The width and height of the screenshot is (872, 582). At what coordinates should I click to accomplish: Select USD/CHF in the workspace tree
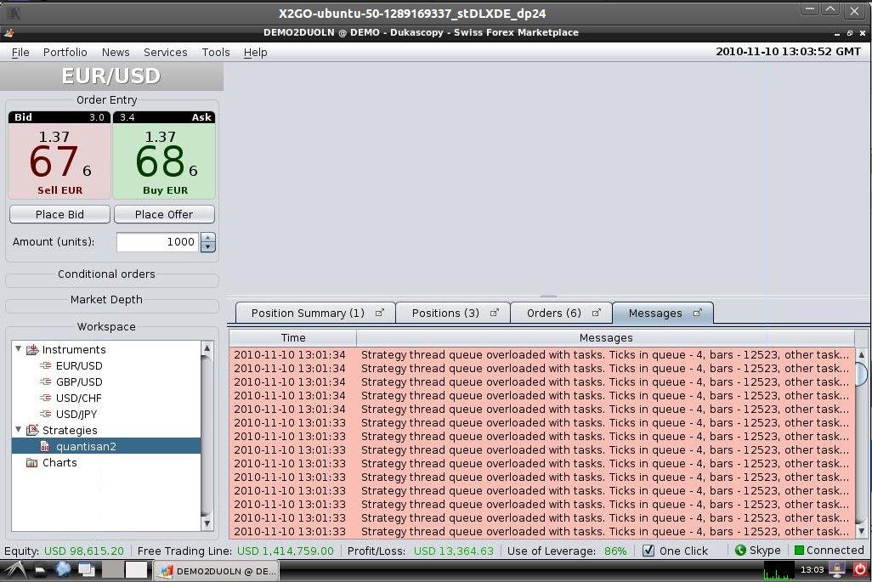click(x=78, y=398)
